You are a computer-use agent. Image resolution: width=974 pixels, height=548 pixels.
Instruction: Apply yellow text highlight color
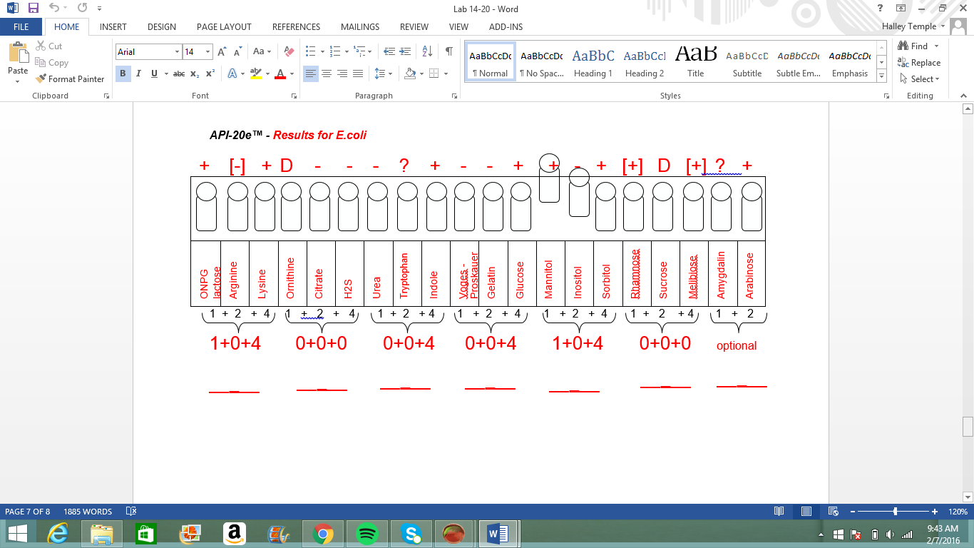pyautogui.click(x=256, y=73)
